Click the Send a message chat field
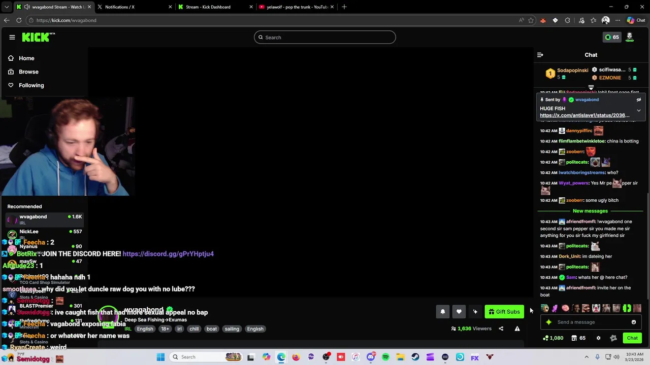Screen dimensions: 650x365 pos(592,322)
